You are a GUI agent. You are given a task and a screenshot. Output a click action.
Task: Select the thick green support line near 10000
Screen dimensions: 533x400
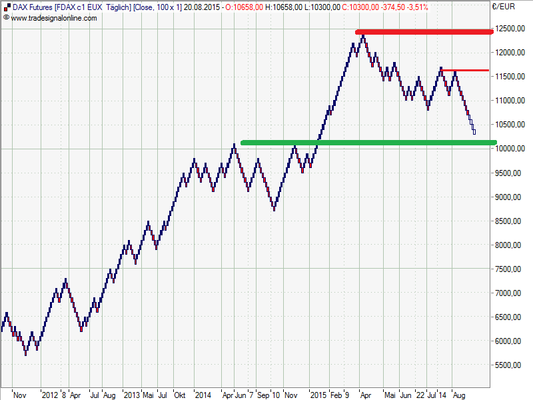[368, 143]
